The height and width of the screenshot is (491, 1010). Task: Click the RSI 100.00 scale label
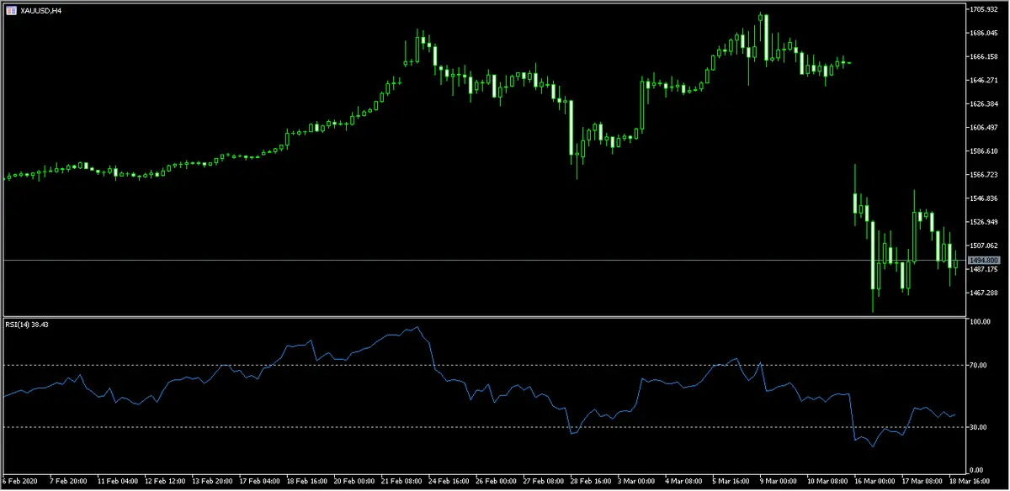tap(979, 323)
